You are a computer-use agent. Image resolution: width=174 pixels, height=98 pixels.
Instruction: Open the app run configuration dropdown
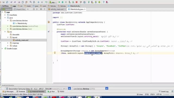pos(53,2)
